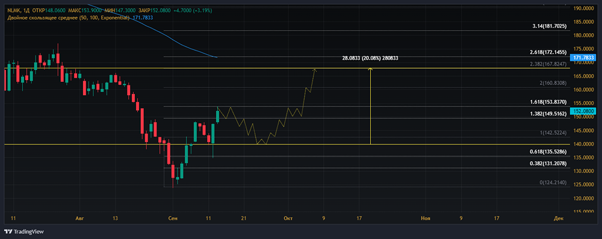
Task: Select the dotted yellow projection path arrowhead
Action: [x=314, y=70]
